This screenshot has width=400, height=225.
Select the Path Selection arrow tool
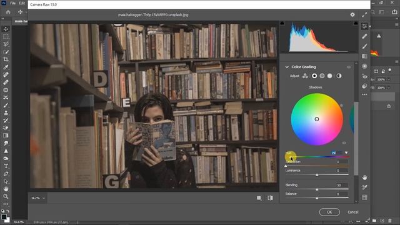click(x=6, y=181)
